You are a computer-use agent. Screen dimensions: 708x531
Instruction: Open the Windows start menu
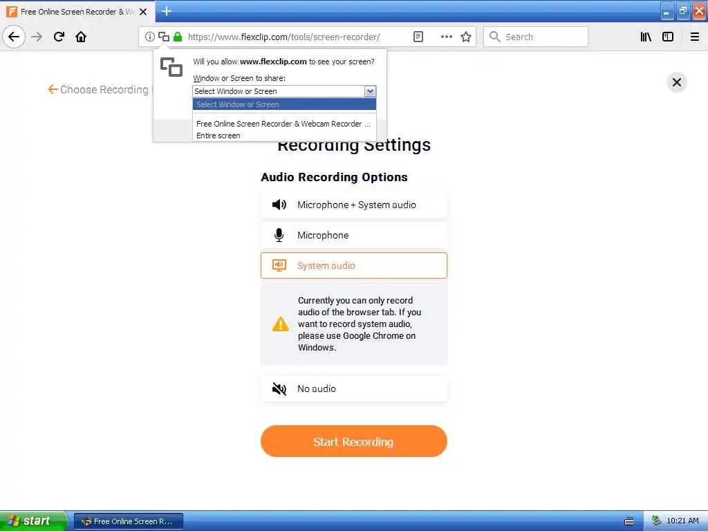point(33,521)
